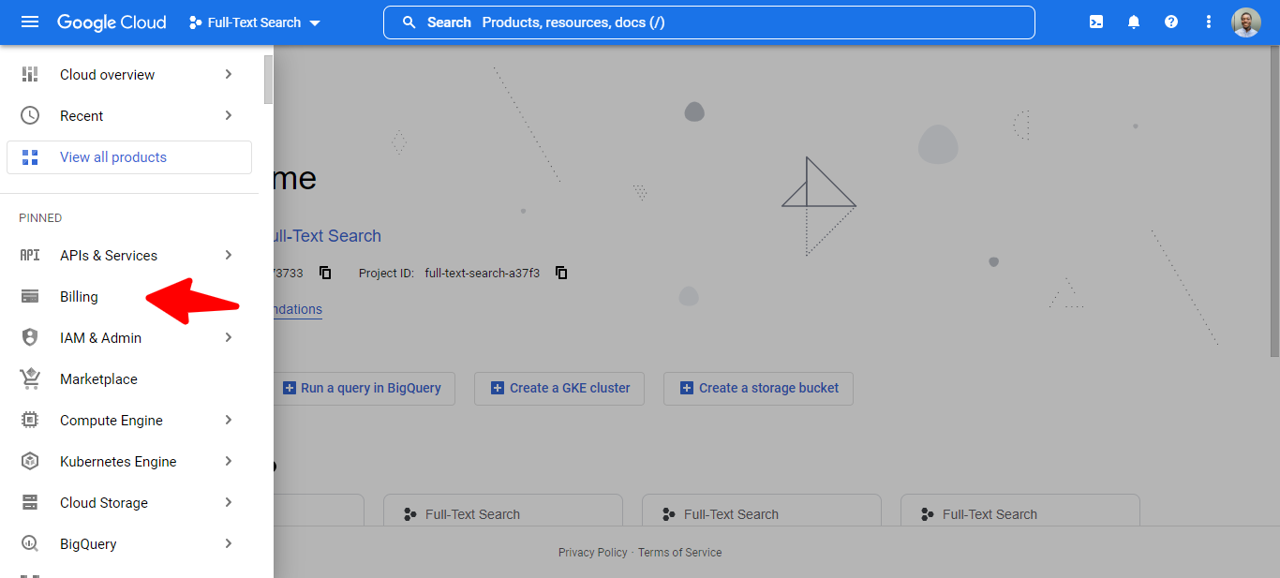This screenshot has height=578, width=1280.
Task: Expand the APIs & Services submenu
Action: click(x=229, y=256)
